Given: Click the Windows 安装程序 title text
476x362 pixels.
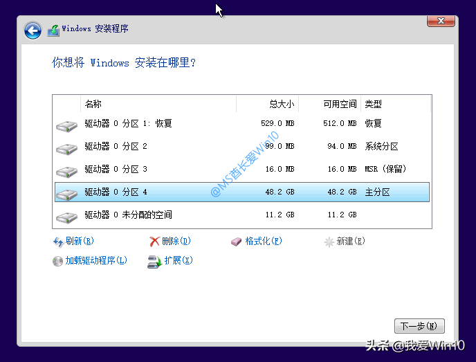Looking at the screenshot, I should (x=95, y=28).
